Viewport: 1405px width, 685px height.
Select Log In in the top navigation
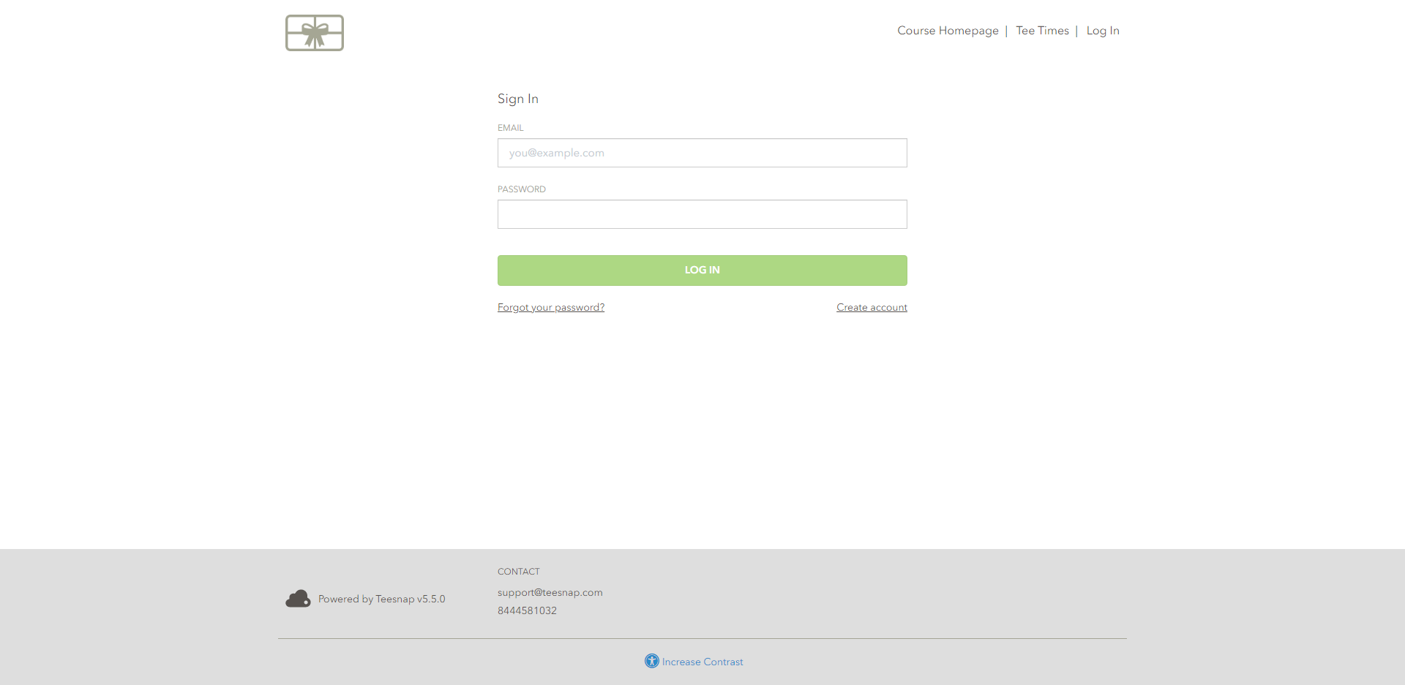tap(1103, 31)
